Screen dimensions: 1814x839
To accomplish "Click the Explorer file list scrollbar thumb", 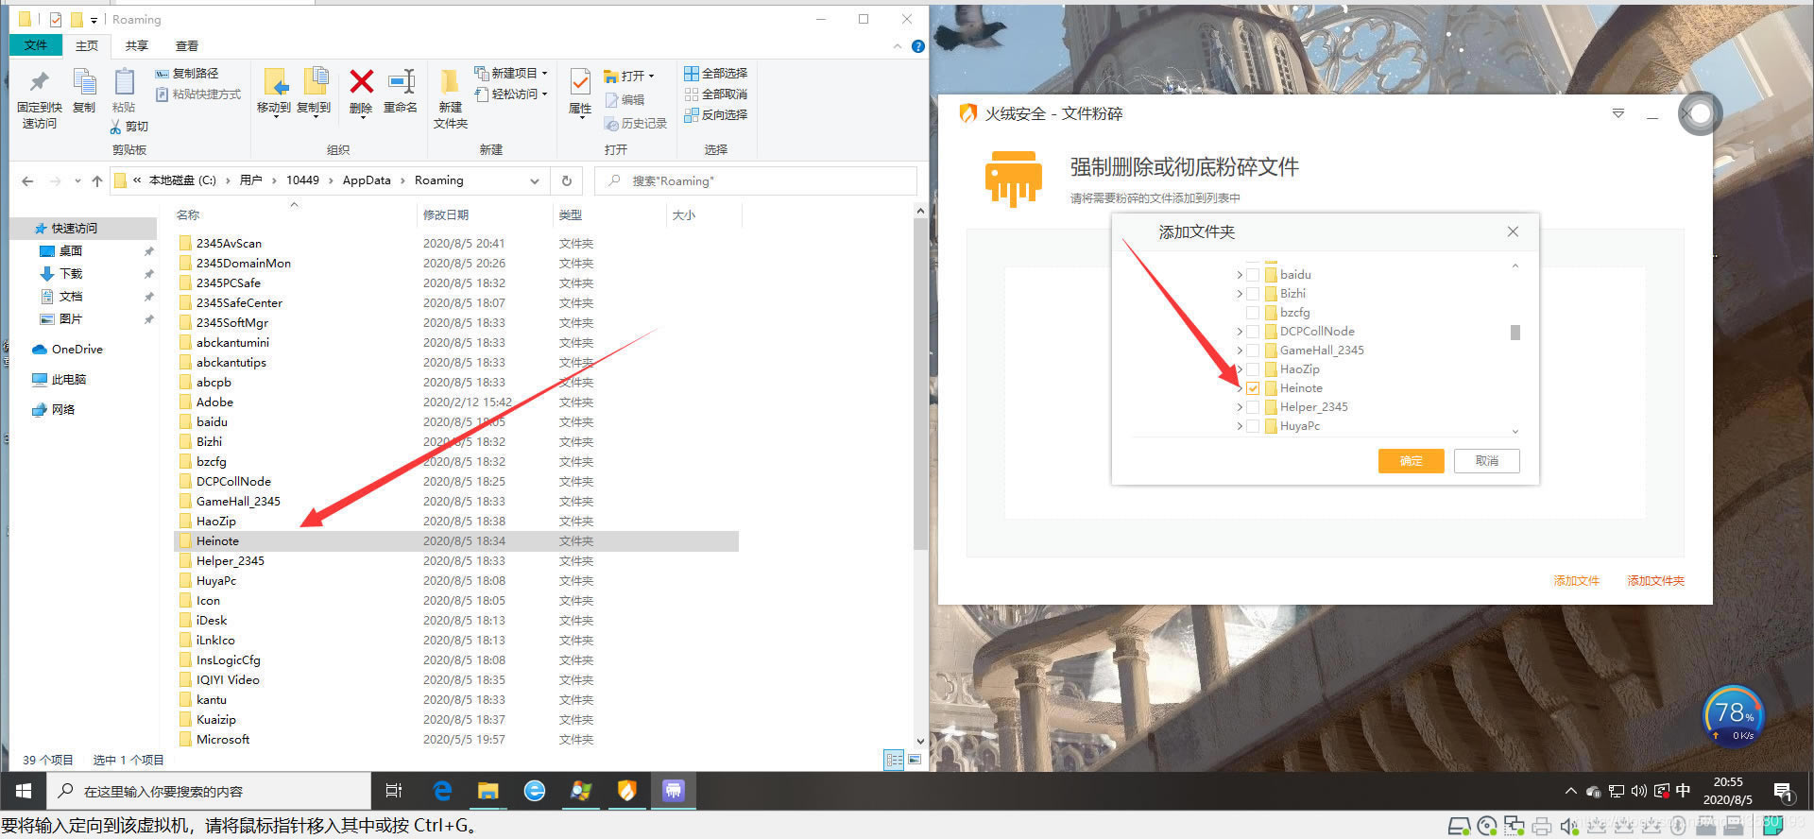I will click(920, 384).
